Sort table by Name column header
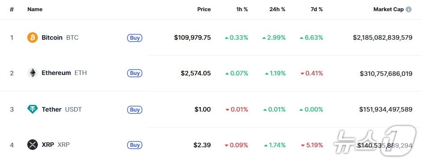Viewport: 422px width, 162px height. (x=35, y=9)
